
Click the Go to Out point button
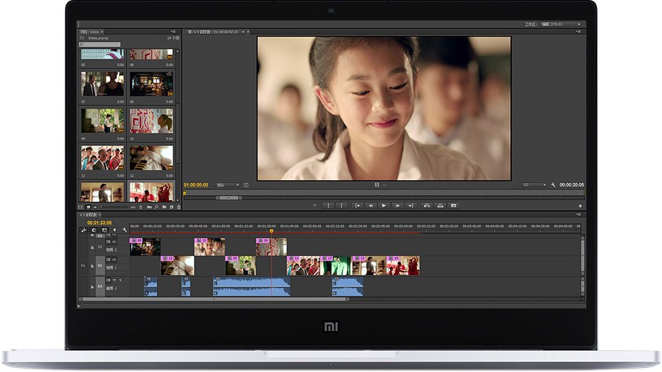(410, 205)
